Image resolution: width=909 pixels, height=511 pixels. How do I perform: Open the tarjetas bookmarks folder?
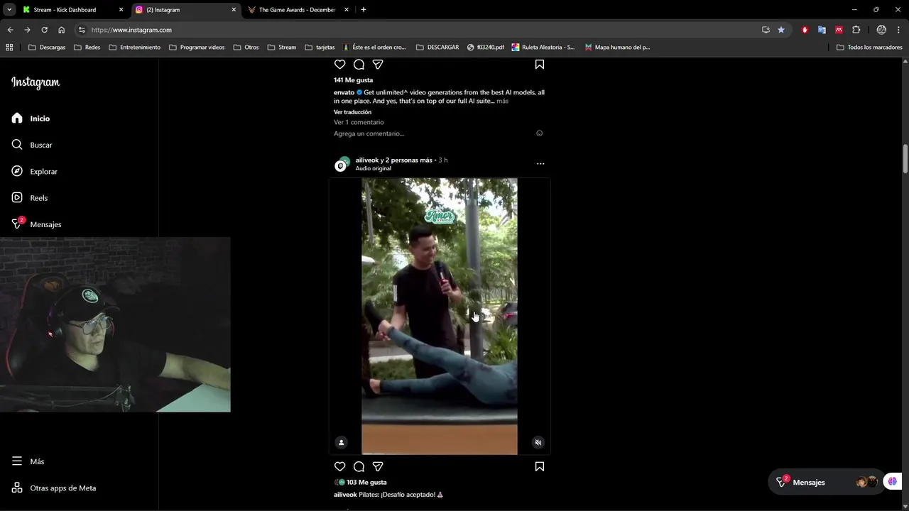[x=320, y=48]
